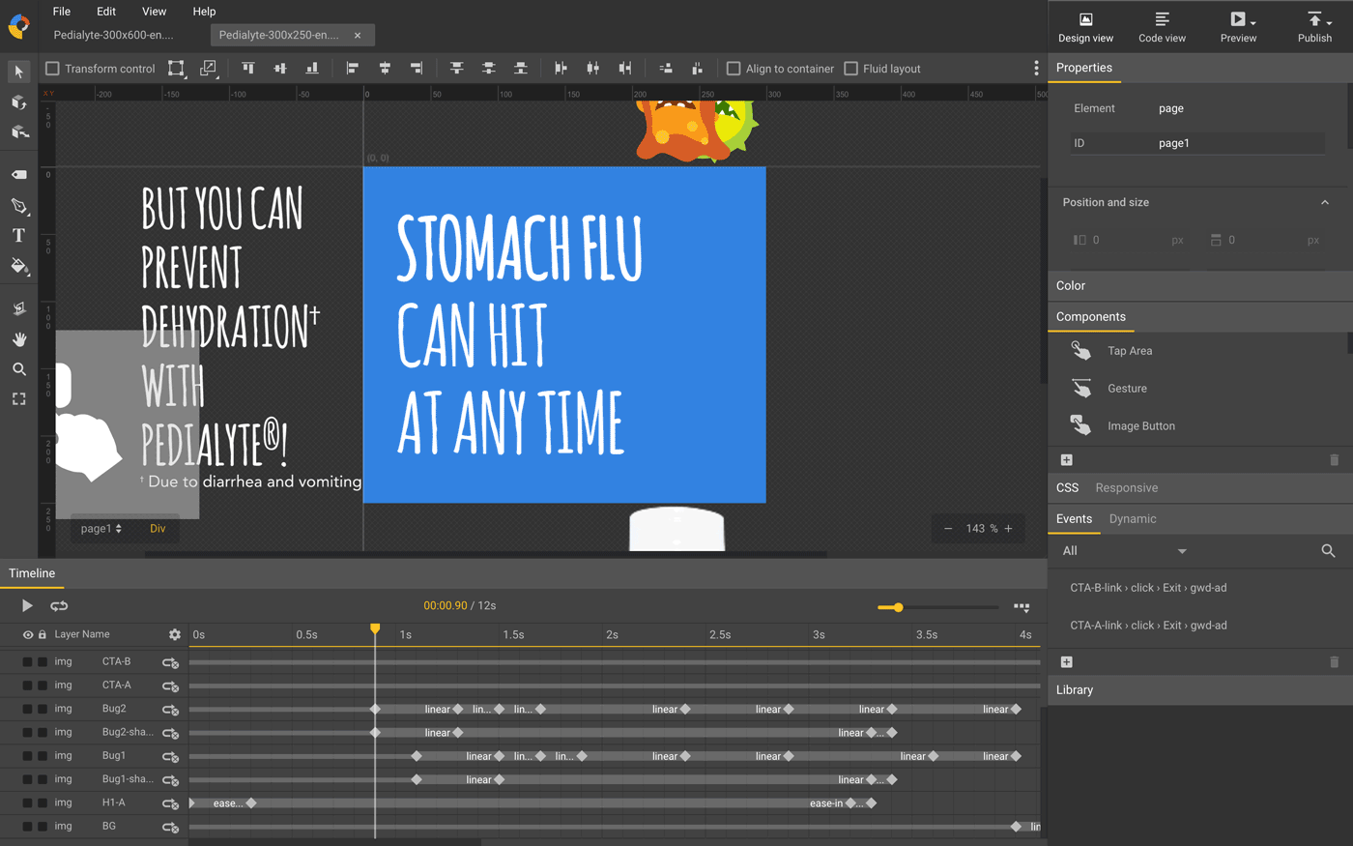
Task: Select the Fill paint bucket tool
Action: [18, 265]
